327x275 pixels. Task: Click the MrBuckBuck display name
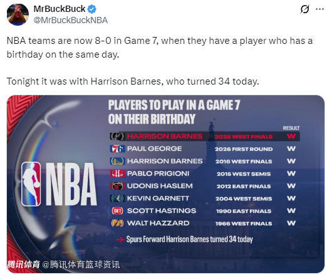coord(60,9)
